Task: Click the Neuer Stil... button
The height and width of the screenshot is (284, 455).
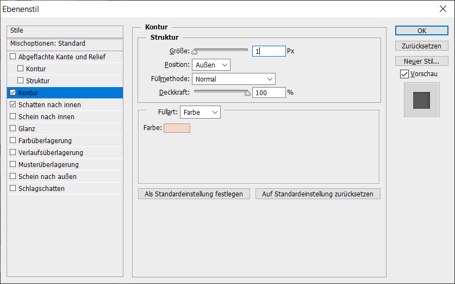Action: (422, 61)
